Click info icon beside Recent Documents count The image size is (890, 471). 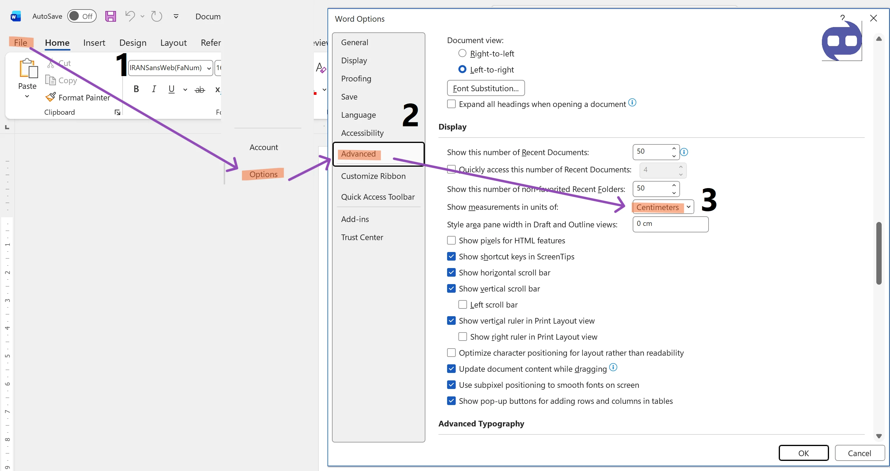684,152
